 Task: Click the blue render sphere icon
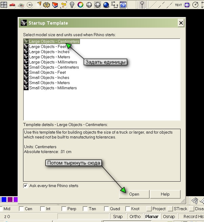[106, 5]
